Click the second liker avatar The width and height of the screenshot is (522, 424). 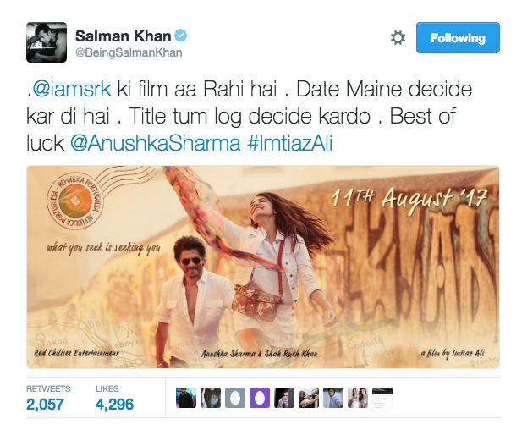211,398
